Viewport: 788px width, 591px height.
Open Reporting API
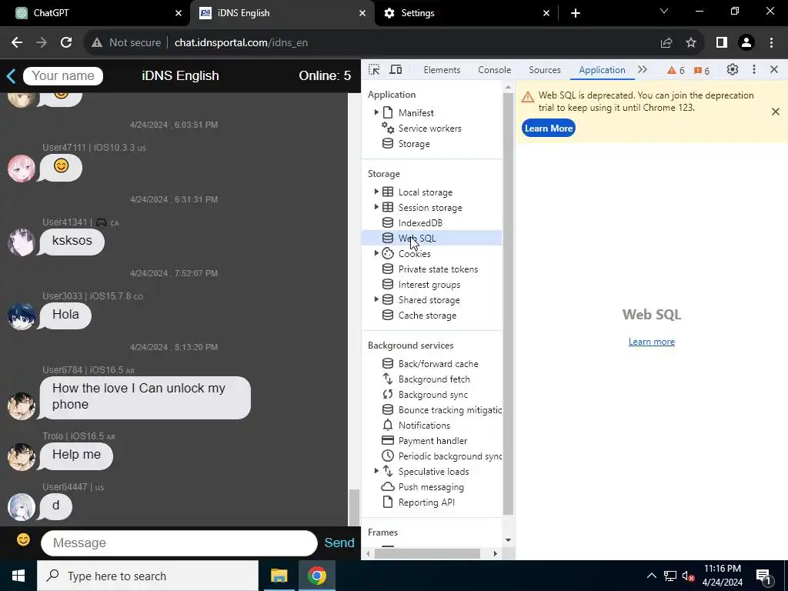tap(426, 502)
